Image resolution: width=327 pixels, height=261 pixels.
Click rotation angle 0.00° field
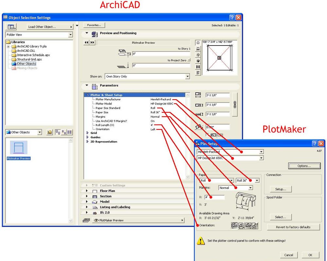pyautogui.click(x=218, y=127)
